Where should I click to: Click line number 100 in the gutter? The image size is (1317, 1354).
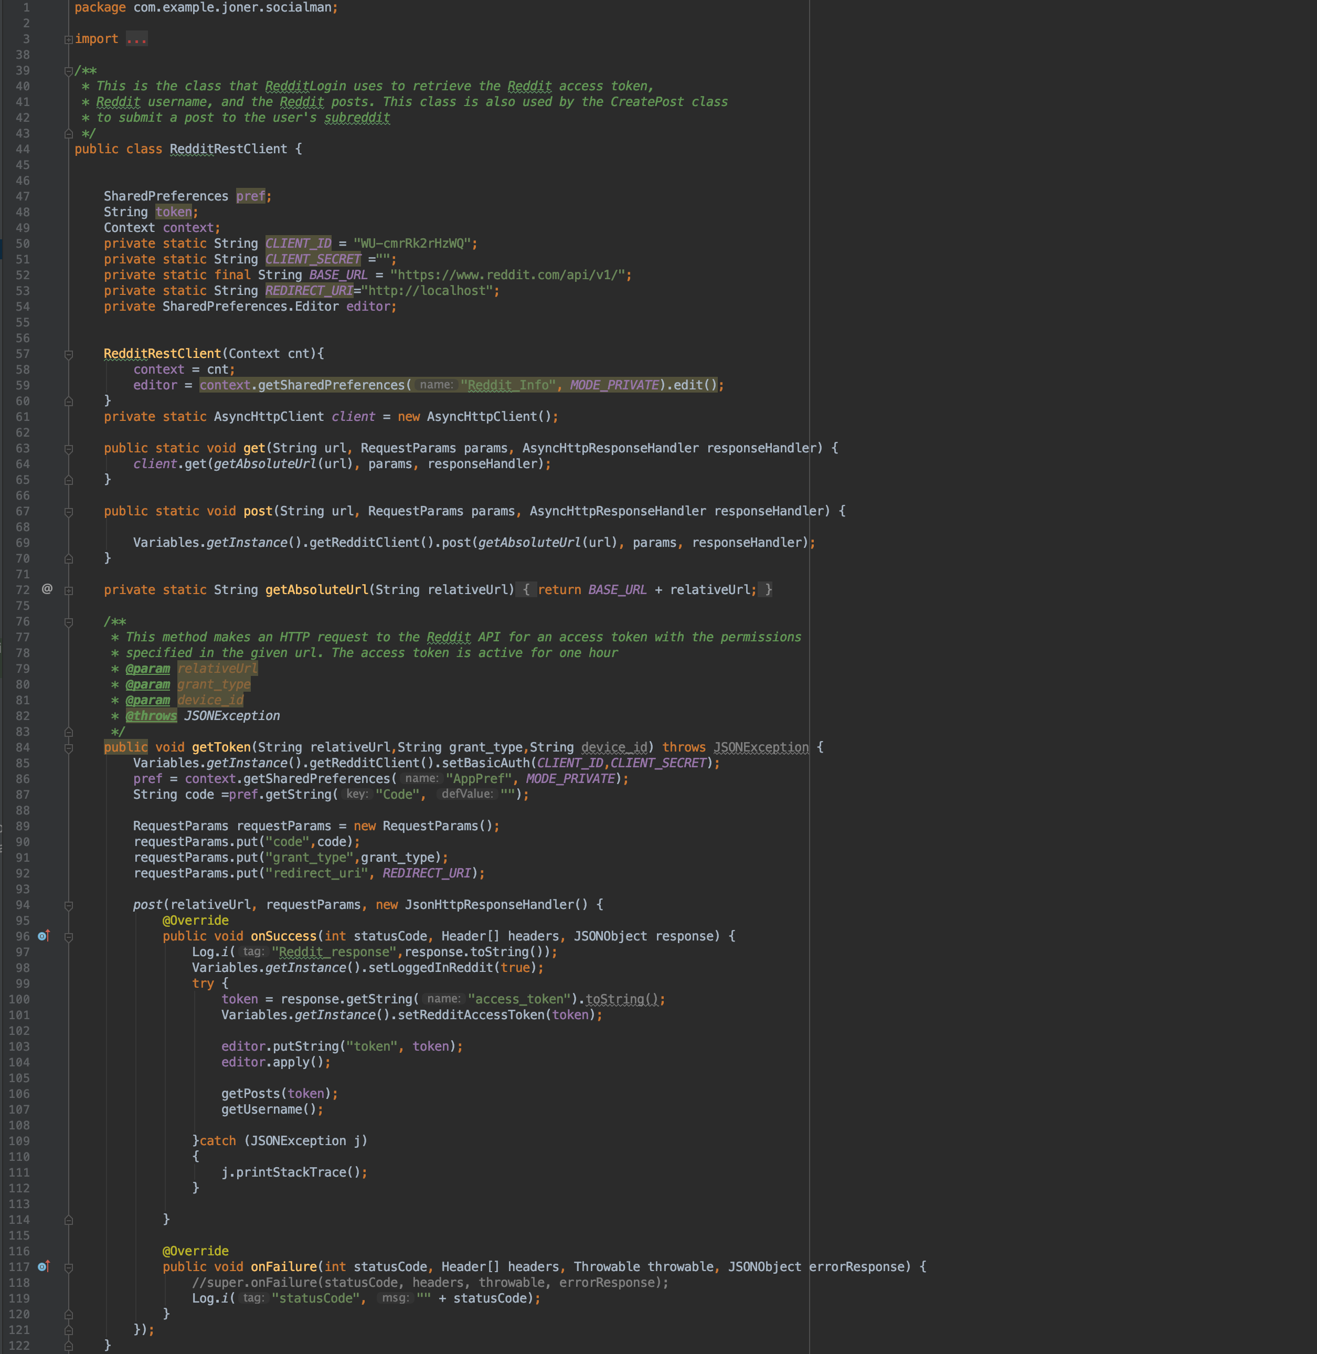(19, 999)
